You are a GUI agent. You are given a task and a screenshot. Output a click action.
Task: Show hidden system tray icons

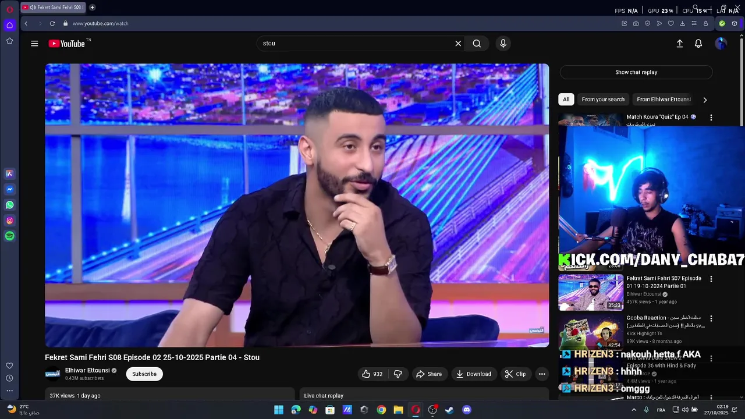[x=634, y=410]
